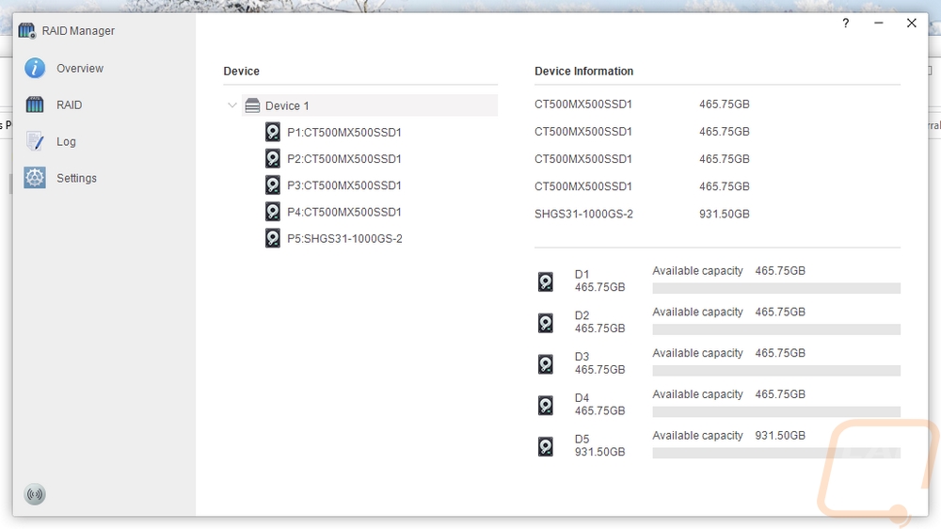
Task: Click disk icon beside P1:CT500MX500SSD1
Action: [273, 132]
